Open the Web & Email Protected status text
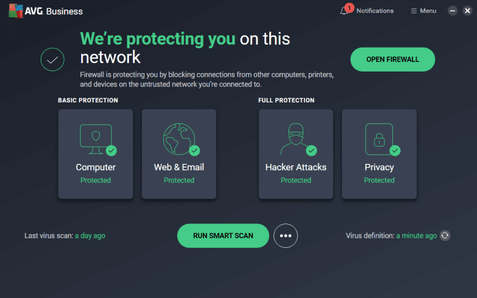Viewport: 477px width, 298px height. [x=179, y=180]
